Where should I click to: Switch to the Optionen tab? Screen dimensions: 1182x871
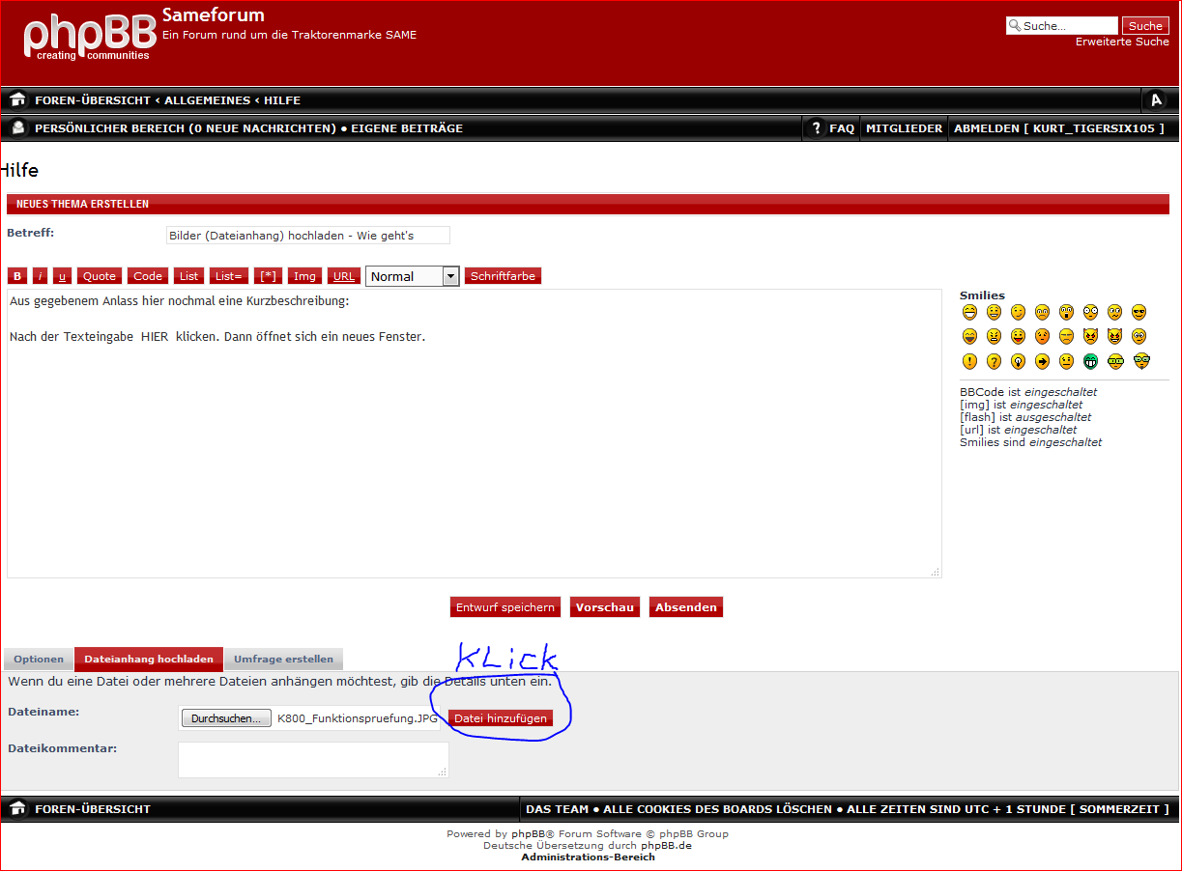(39, 660)
